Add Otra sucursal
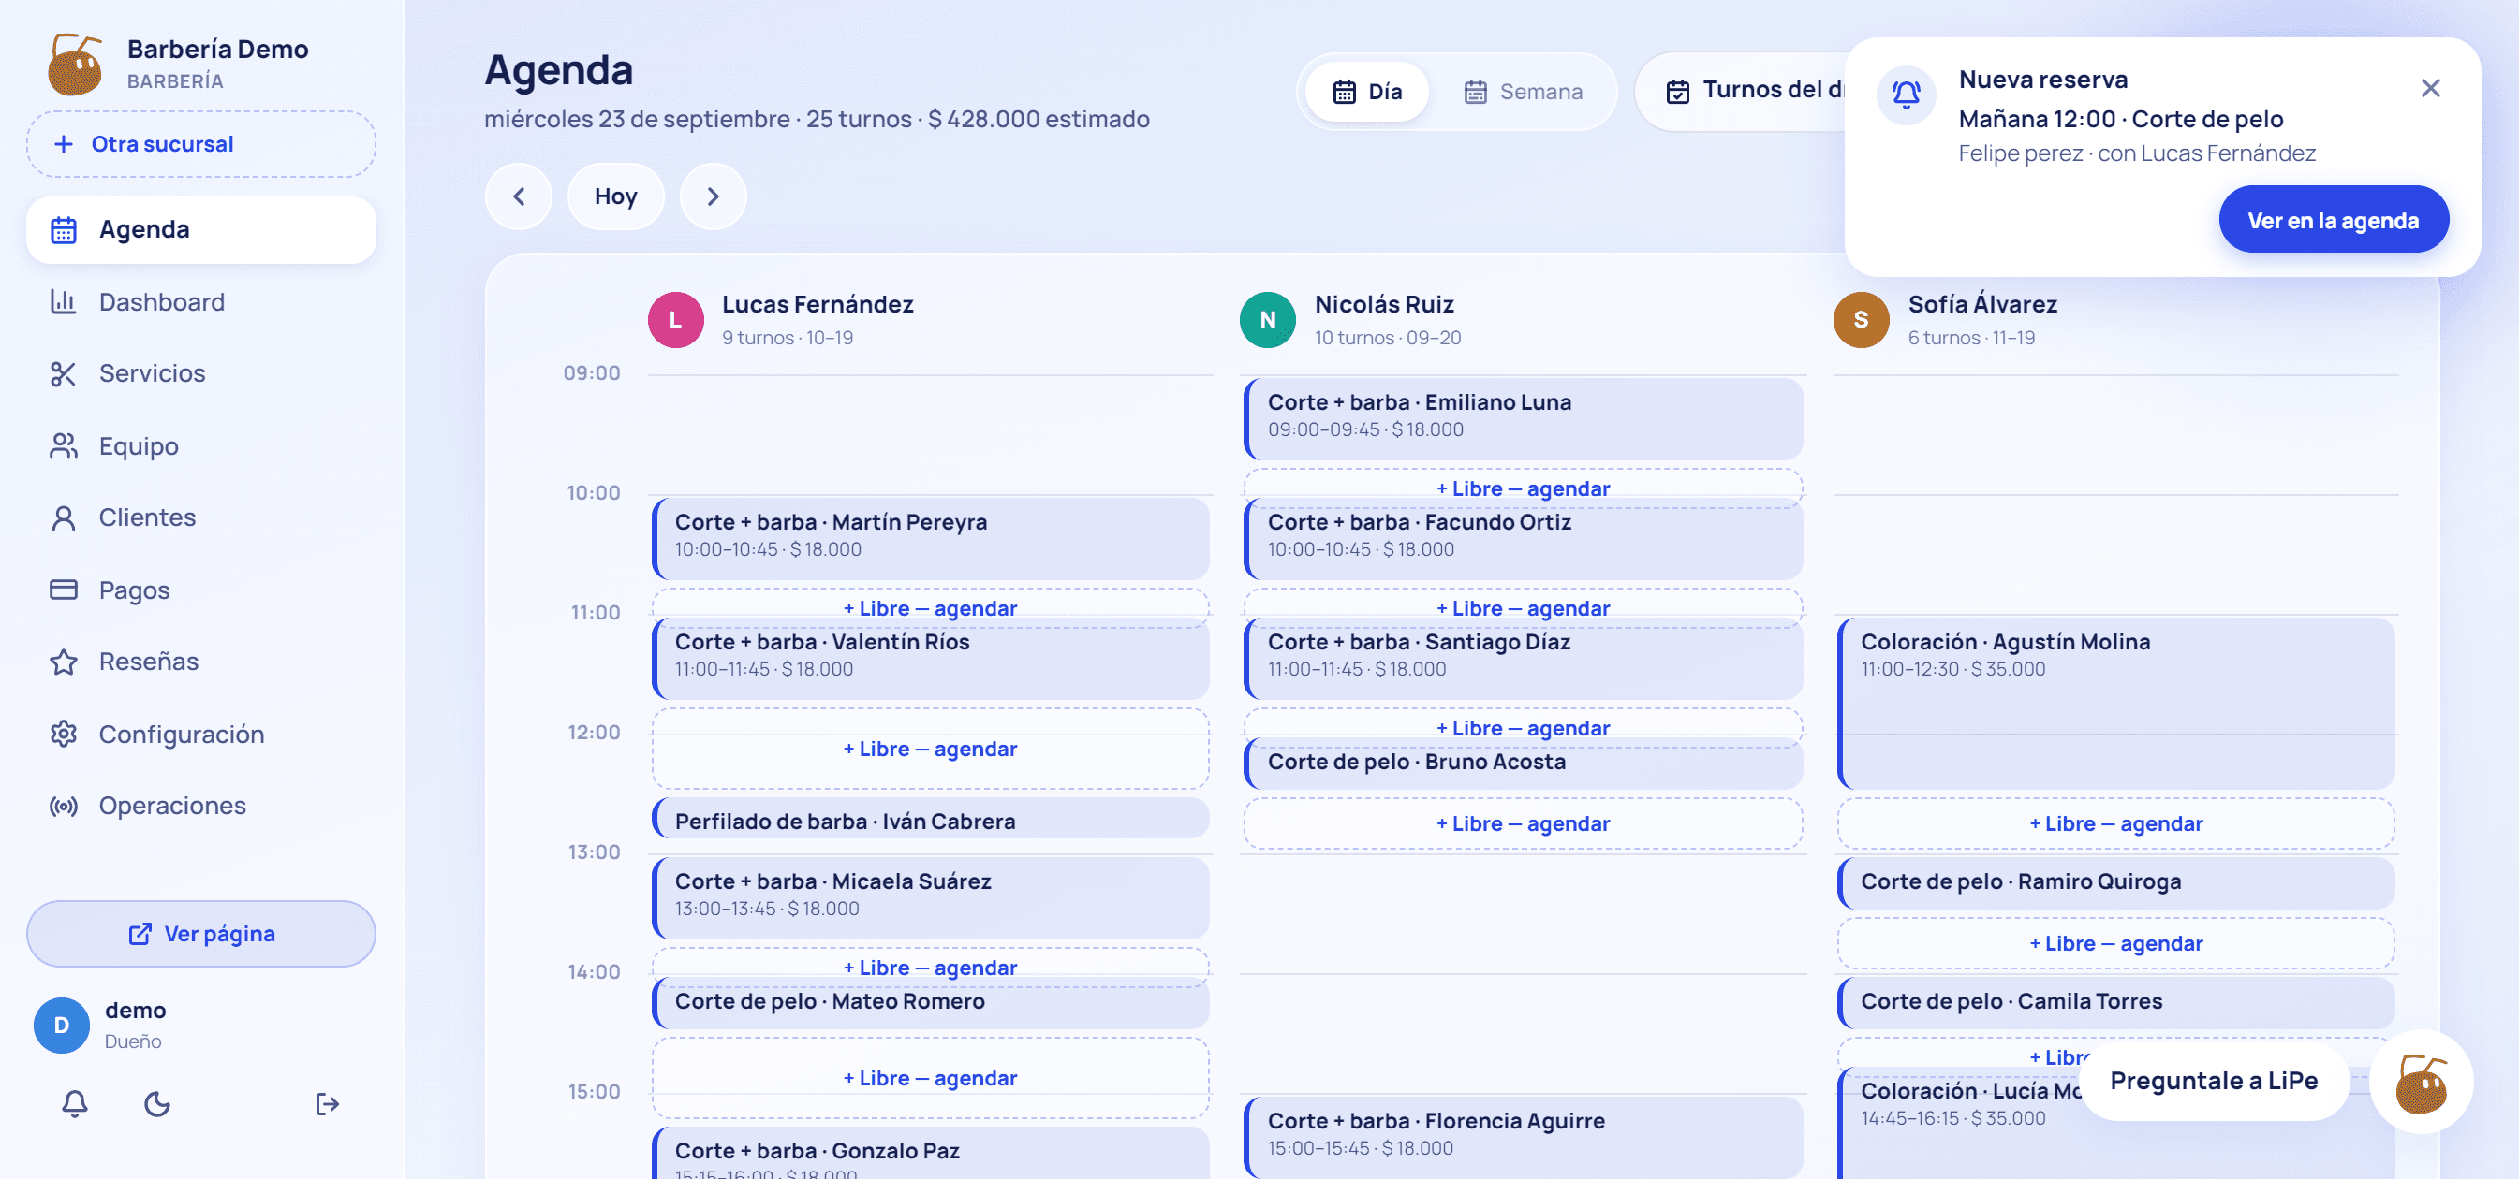Screen dimensions: 2519x1179 201,144
